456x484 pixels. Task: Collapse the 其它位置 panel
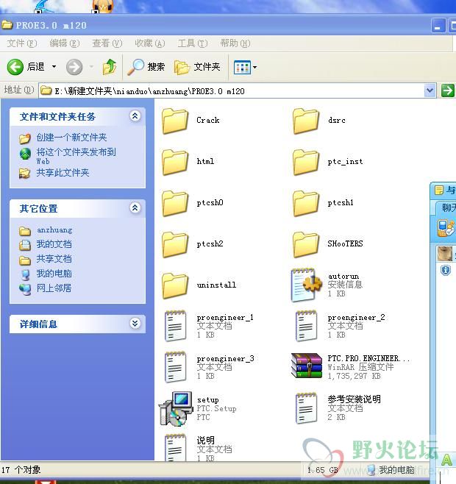[x=135, y=207]
